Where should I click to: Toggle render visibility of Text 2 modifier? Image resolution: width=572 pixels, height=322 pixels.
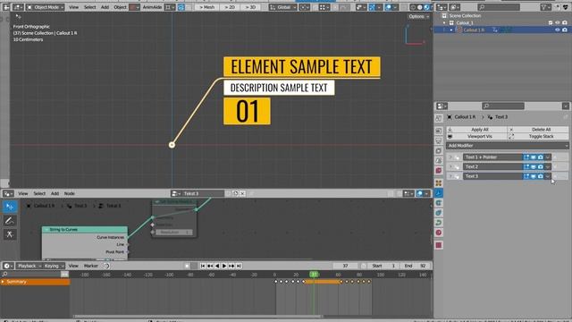[x=540, y=166]
